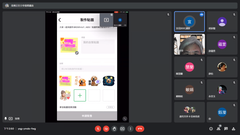Add a new sticker with green plus
The width and height of the screenshot is (240, 135).
pos(80,95)
